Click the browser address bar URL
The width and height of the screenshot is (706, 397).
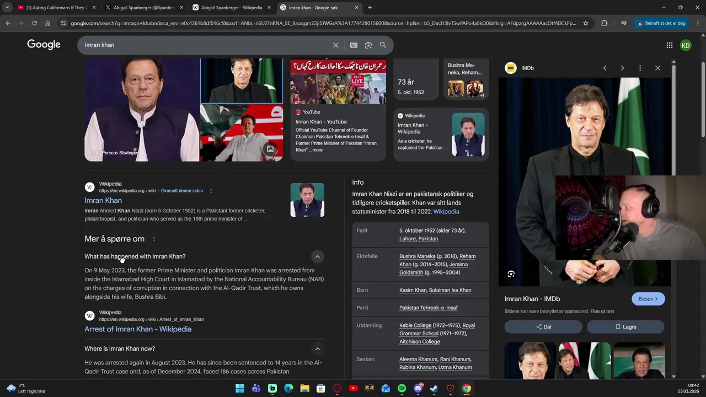pyautogui.click(x=323, y=23)
